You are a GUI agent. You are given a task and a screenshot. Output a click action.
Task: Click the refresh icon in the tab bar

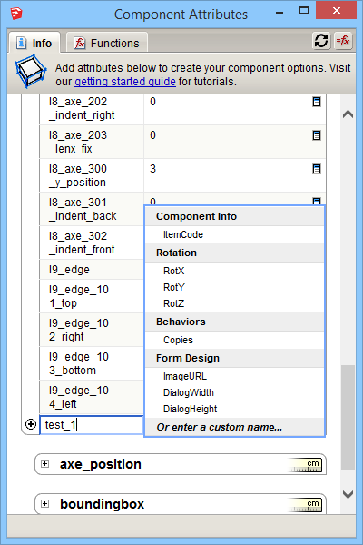321,41
